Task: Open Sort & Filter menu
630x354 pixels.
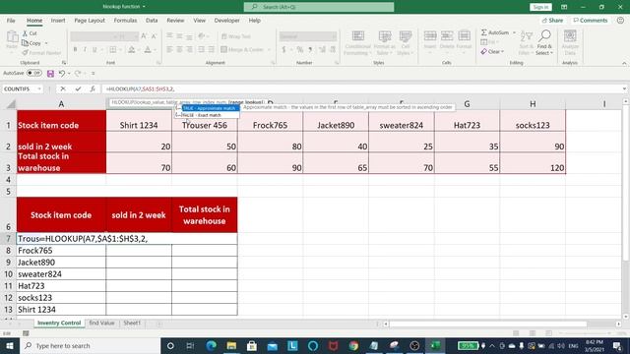Action: pyautogui.click(x=526, y=42)
